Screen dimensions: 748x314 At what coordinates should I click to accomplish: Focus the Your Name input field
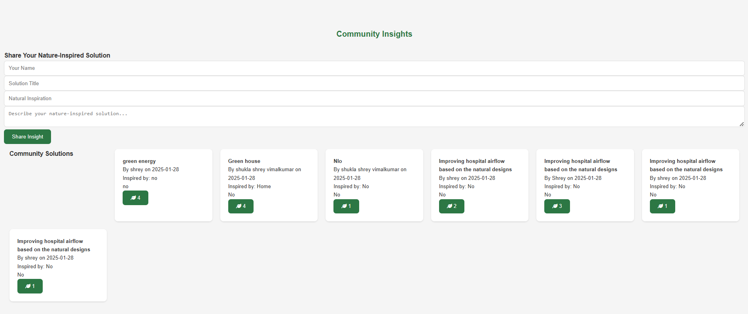point(374,68)
